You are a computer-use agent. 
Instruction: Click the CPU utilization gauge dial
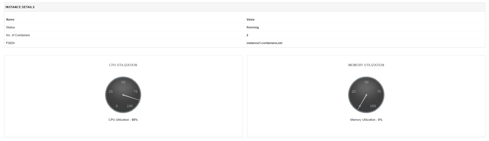[123, 95]
